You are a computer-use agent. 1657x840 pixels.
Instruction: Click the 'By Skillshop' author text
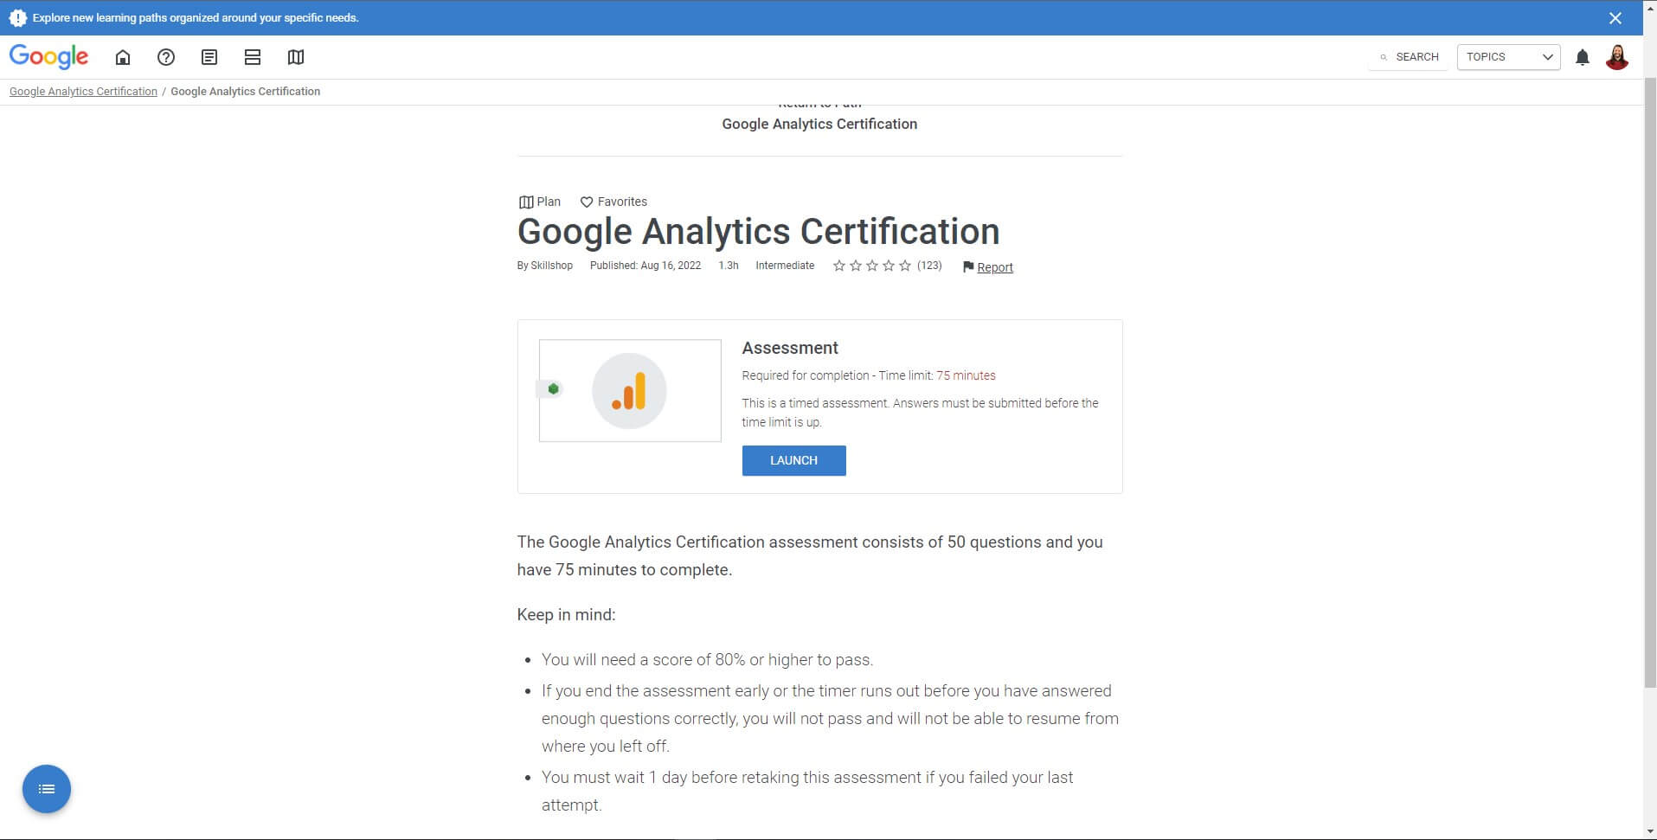pos(545,266)
